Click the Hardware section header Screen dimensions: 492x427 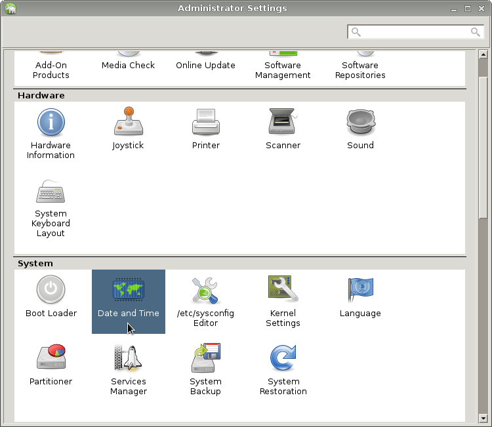[x=41, y=95]
